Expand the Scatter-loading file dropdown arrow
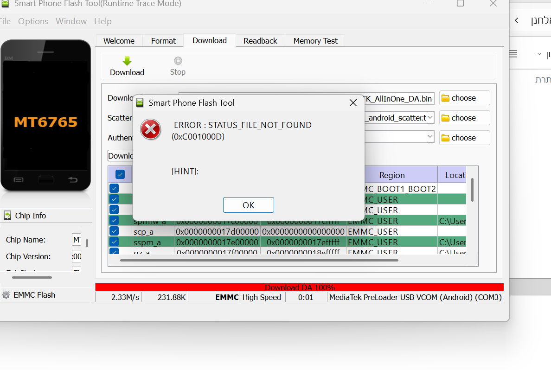Screen dimensions: 551x370 point(430,118)
